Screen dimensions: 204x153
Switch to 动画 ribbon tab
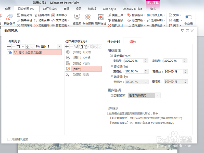point(8,9)
